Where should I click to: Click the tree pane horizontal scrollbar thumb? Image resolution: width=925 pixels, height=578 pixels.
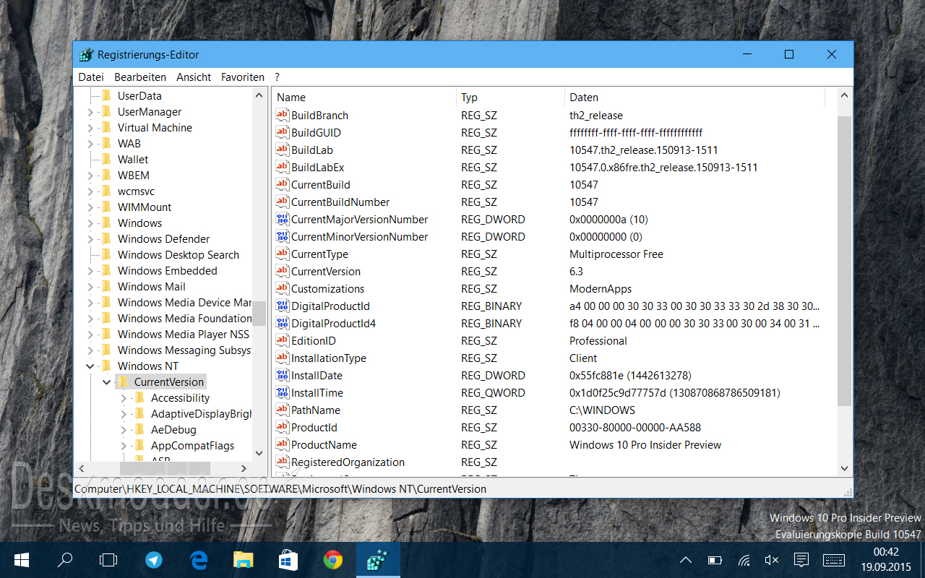point(165,469)
